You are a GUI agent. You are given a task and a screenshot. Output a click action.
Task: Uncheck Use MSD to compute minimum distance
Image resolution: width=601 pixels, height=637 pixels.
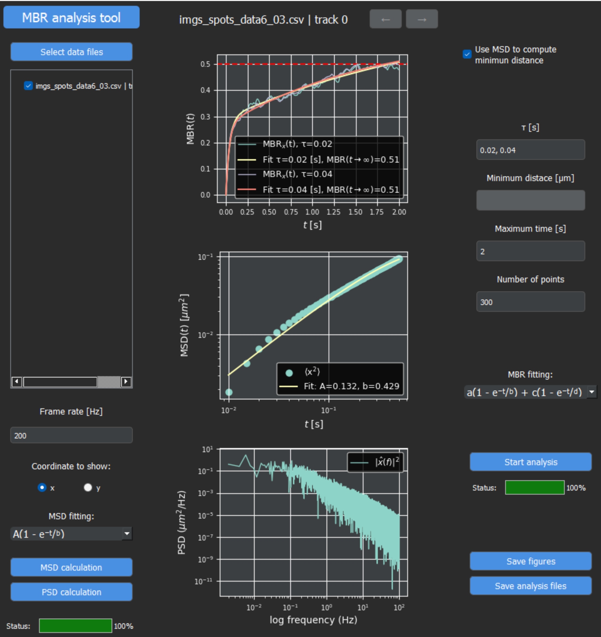467,54
